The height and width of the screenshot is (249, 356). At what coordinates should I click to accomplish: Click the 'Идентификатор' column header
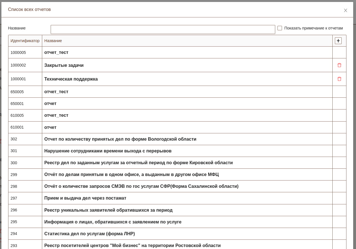[25, 41]
